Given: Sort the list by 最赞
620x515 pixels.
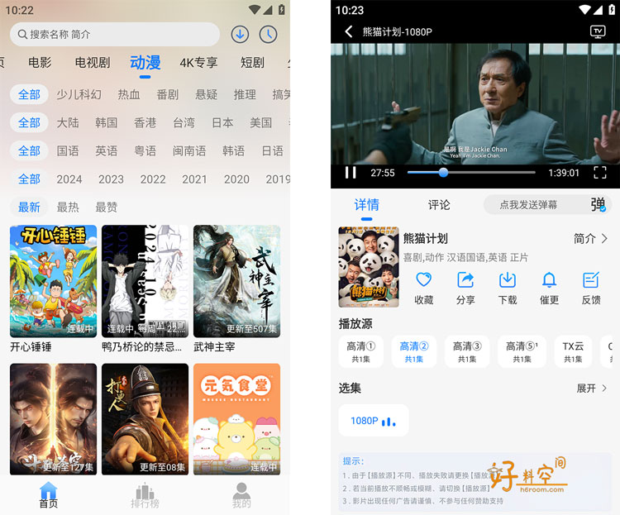Looking at the screenshot, I should coord(107,207).
